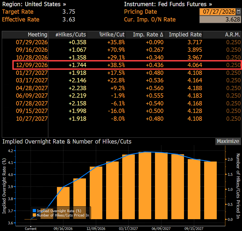Open calendar icon beside Pricing Date field
The image size is (242, 231).
[x=239, y=12]
